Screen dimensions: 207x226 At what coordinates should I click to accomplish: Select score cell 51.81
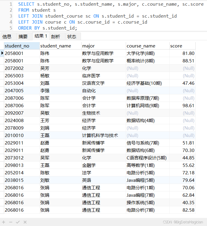click(x=182, y=143)
